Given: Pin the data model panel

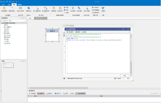Looking at the screenshot, I should click(23, 18).
